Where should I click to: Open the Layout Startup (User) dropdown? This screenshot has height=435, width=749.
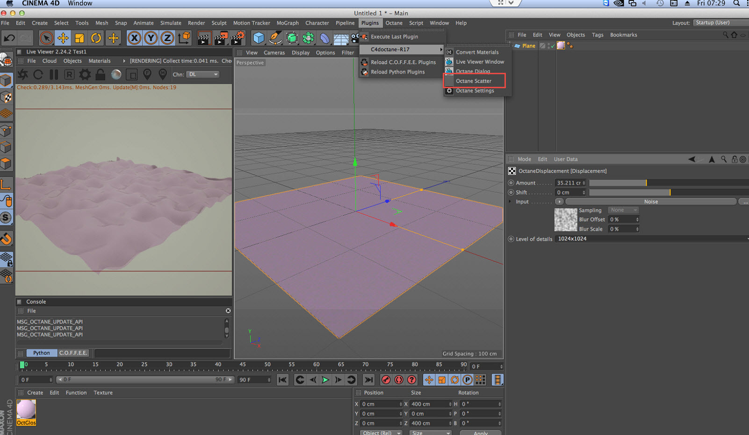720,23
